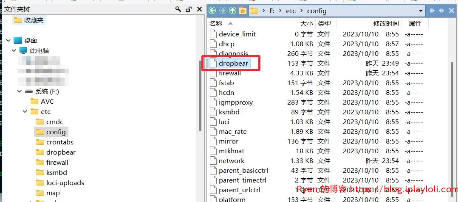Click the split pane play-arrow icon
The width and height of the screenshot is (458, 202).
coord(433,11)
